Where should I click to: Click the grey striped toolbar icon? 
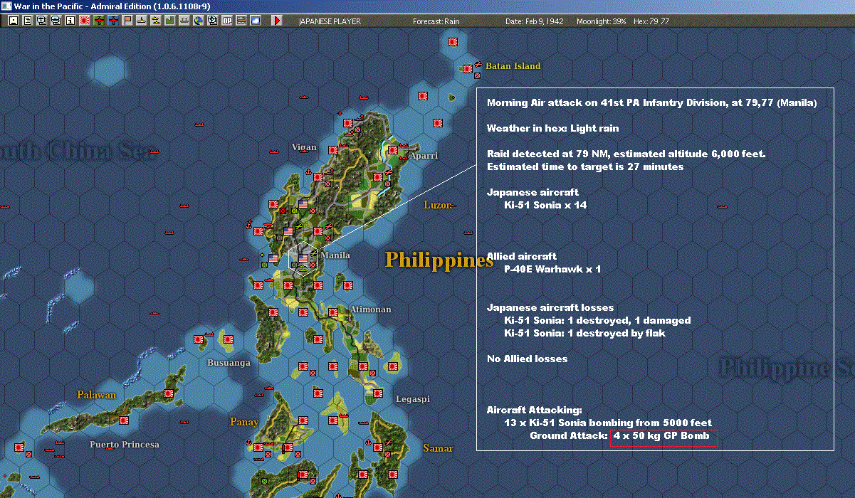point(241,21)
